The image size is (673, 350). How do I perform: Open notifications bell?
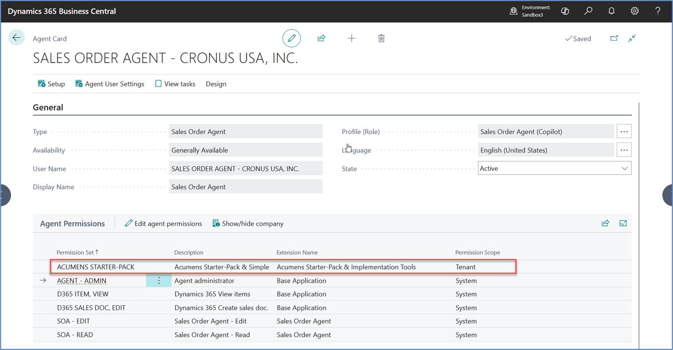pos(611,11)
